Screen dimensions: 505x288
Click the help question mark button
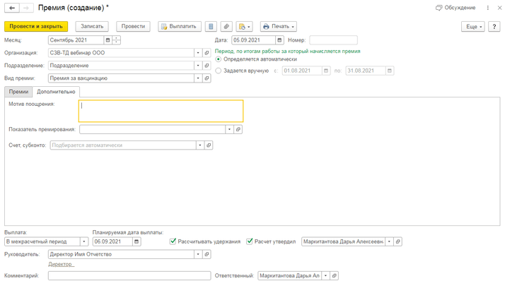(494, 27)
